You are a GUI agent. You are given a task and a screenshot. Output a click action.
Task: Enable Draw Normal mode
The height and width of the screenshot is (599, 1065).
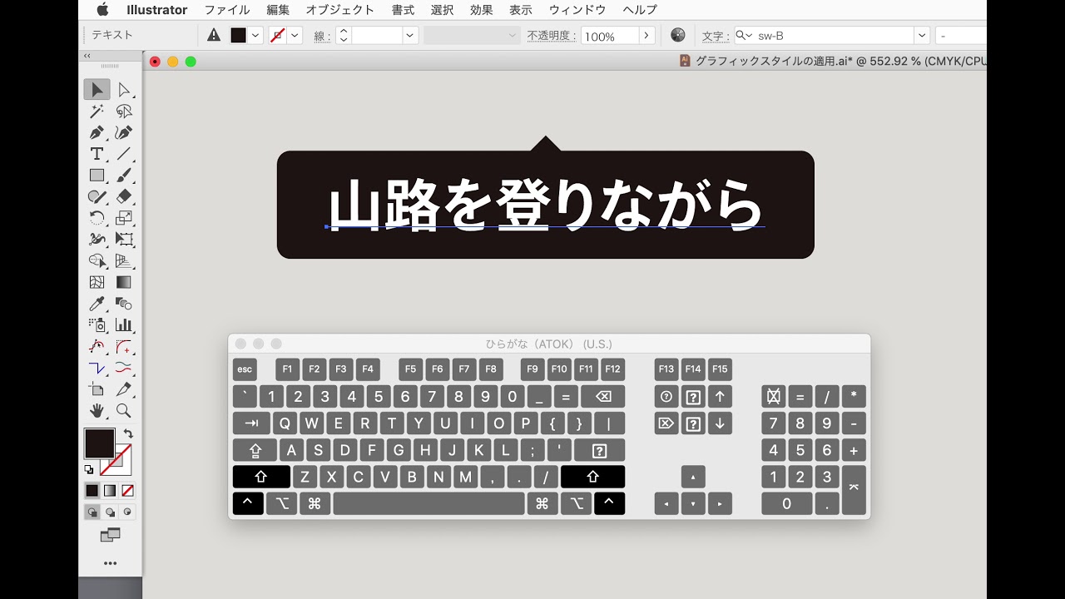pos(92,512)
